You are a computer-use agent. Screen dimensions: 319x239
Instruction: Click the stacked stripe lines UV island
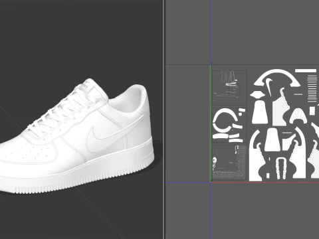click(x=312, y=88)
